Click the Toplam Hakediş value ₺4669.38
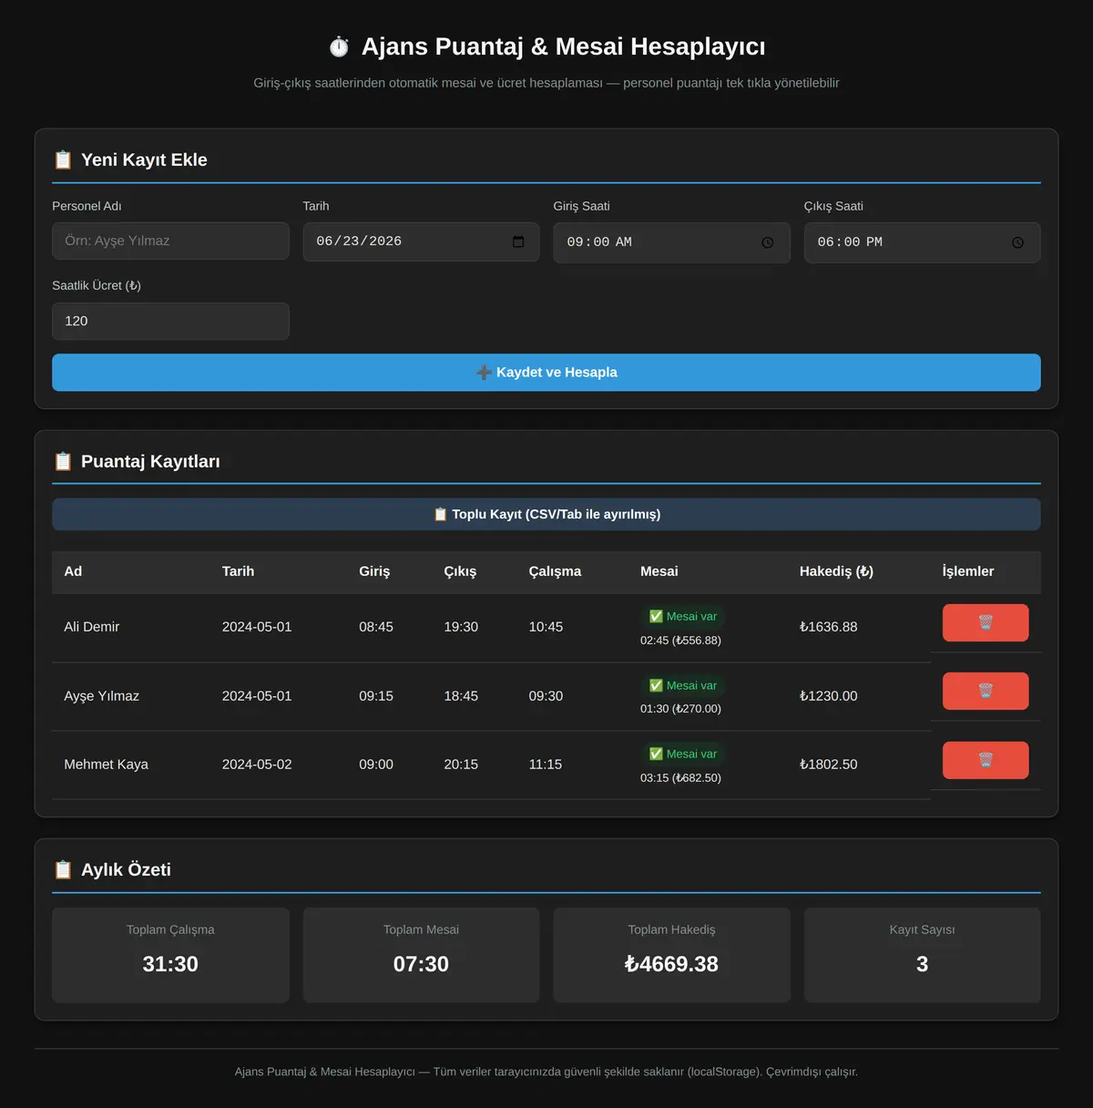The image size is (1093, 1108). pyautogui.click(x=671, y=964)
